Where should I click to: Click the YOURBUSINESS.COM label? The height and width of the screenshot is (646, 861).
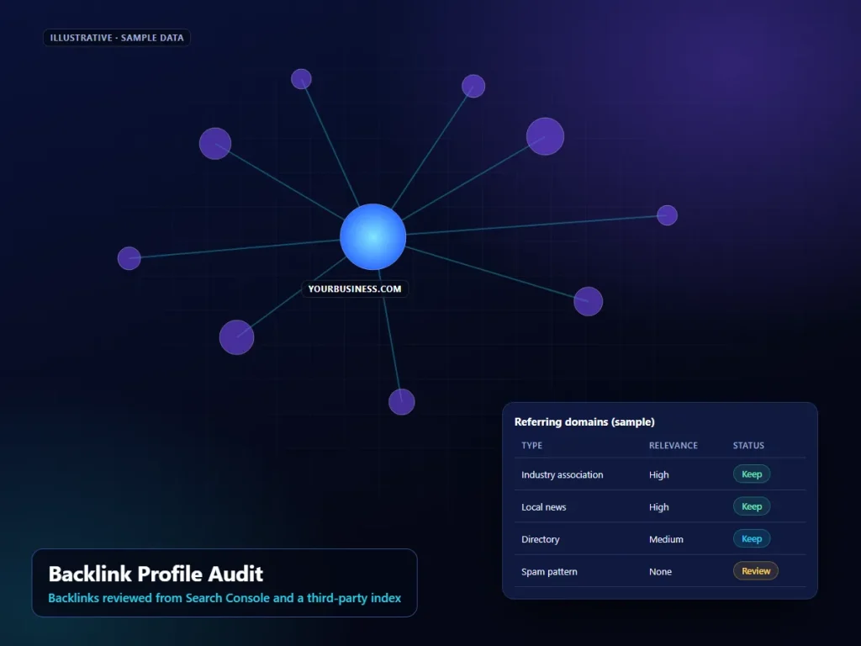tap(355, 289)
